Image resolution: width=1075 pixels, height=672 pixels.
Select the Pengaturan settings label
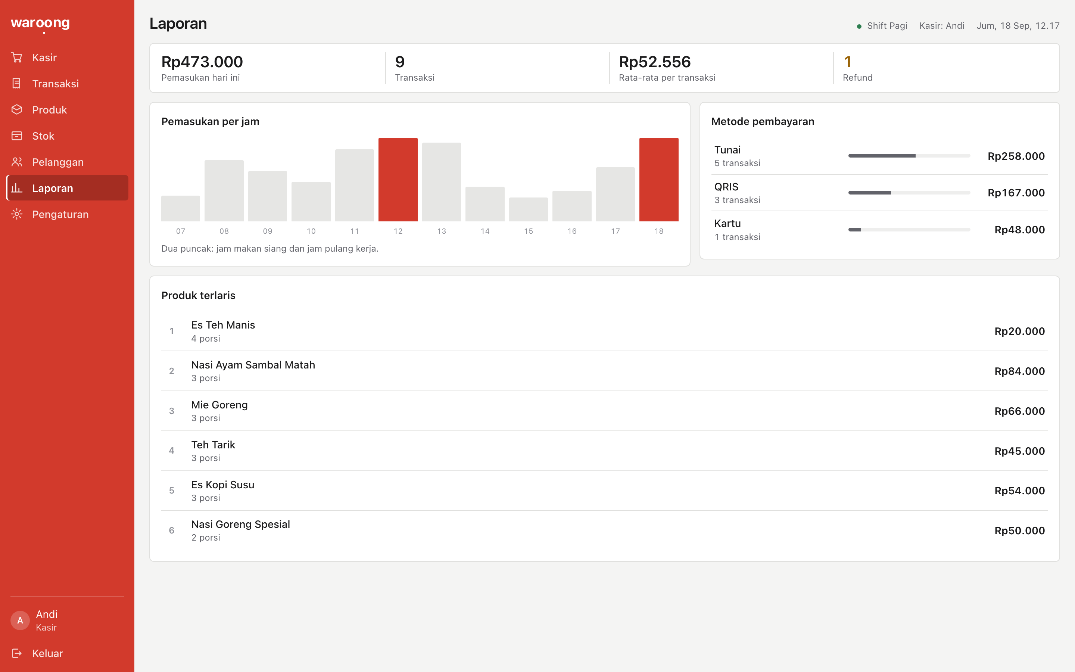click(x=60, y=214)
